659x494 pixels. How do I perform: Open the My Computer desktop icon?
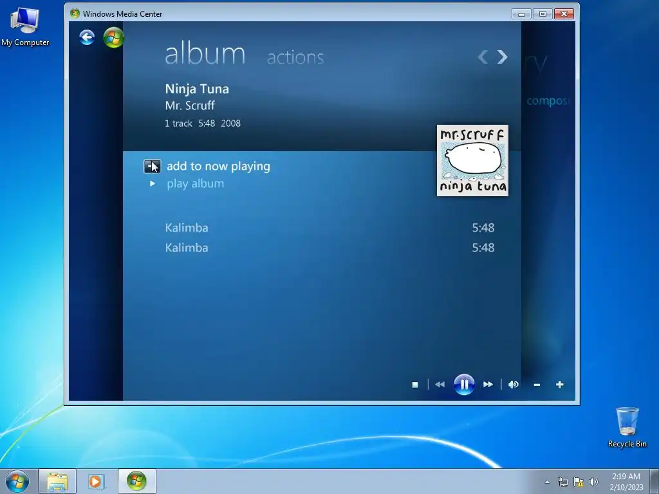pyautogui.click(x=25, y=26)
